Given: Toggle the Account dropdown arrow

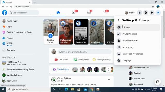Looking at the screenshot, I should click(158, 13).
